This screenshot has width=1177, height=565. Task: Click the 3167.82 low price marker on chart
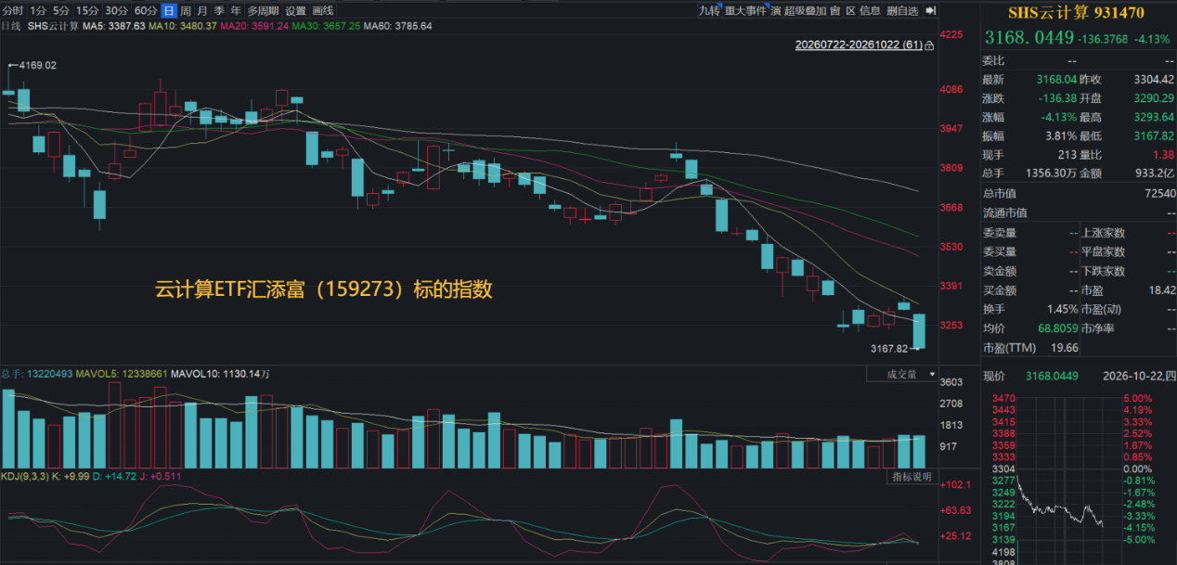coord(889,349)
